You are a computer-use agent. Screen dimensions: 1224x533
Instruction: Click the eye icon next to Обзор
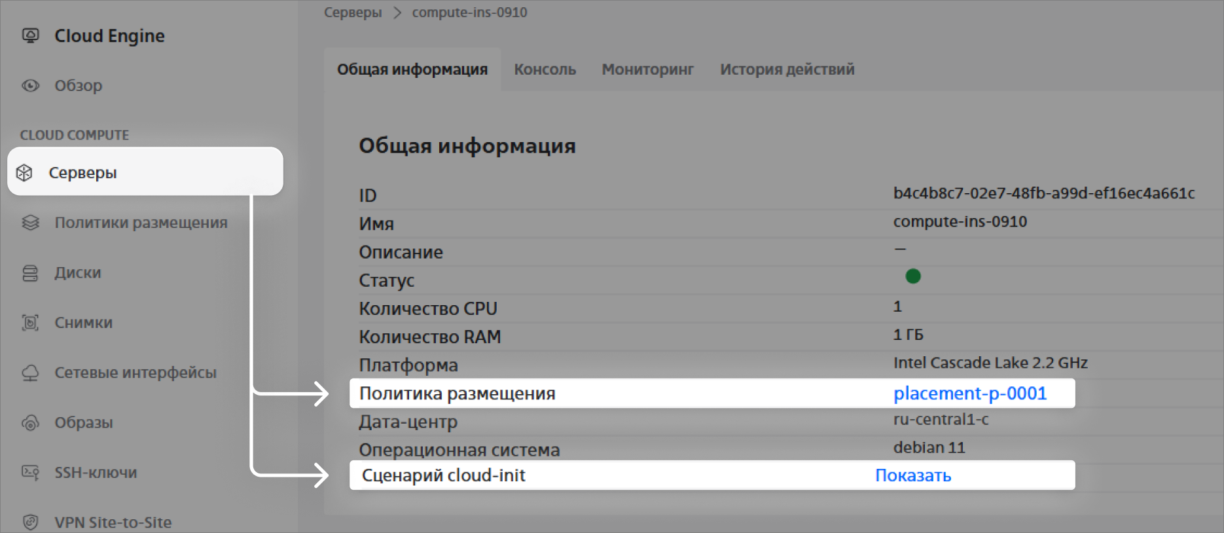pos(31,86)
